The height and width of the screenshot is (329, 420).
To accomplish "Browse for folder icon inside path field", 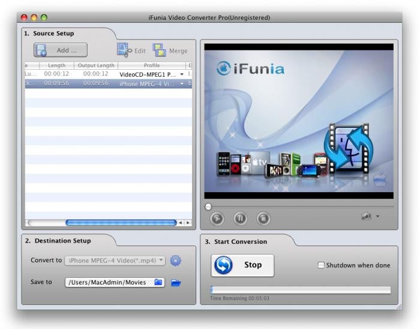I will click(158, 282).
